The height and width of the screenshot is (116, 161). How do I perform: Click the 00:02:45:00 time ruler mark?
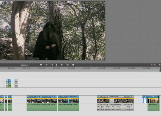pos(116,68)
